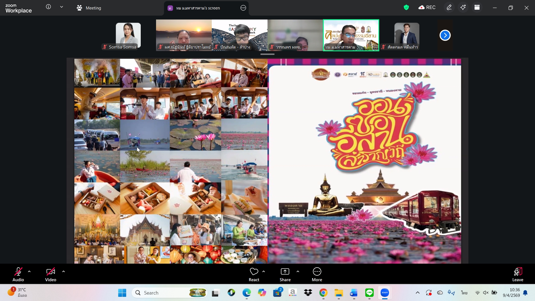Image resolution: width=535 pixels, height=301 pixels.
Task: Open the AI Companion sparkle icon
Action: click(x=463, y=8)
